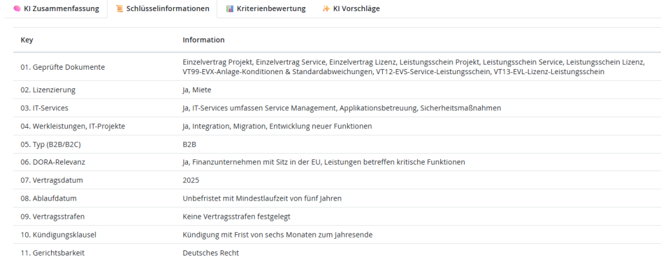Click the Key column header
661x262 pixels.
tap(26, 40)
